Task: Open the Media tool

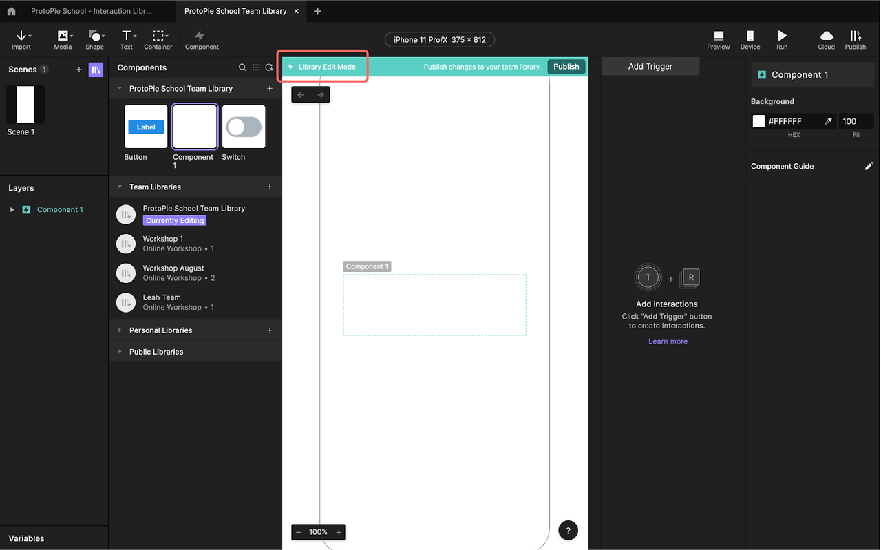Action: tap(63, 40)
